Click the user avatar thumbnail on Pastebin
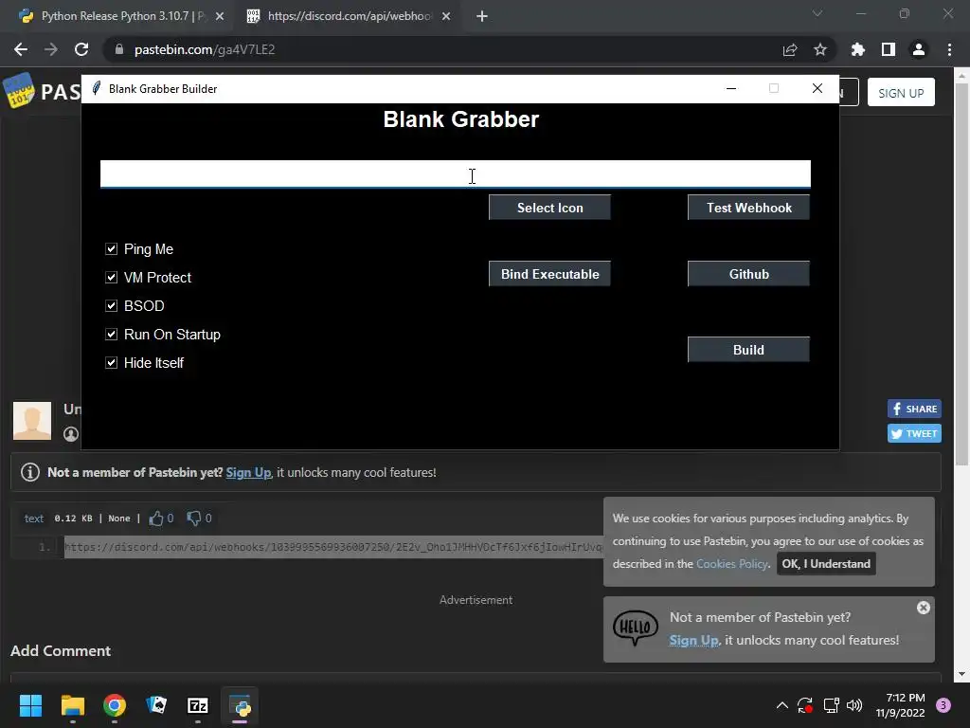Screen dimensions: 970x728 click(x=32, y=421)
